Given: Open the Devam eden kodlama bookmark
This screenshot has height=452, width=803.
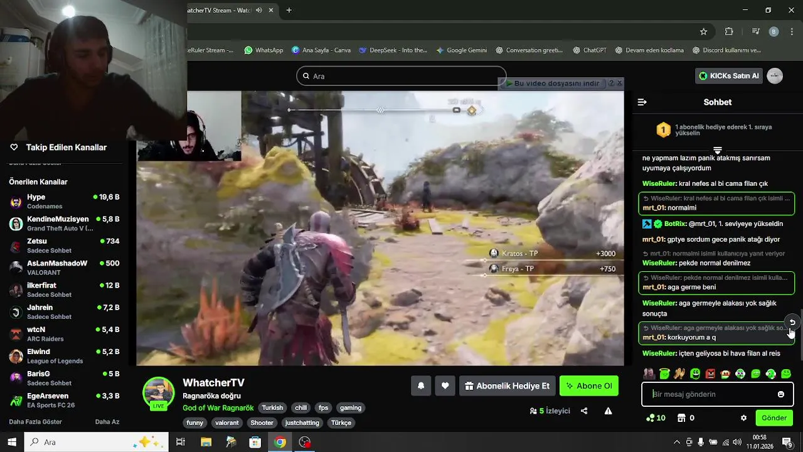Looking at the screenshot, I should tap(650, 50).
